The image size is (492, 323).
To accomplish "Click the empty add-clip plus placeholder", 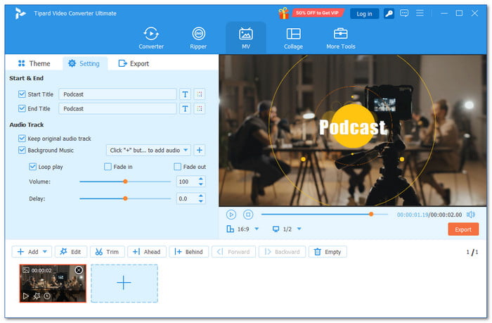I will pos(124,284).
